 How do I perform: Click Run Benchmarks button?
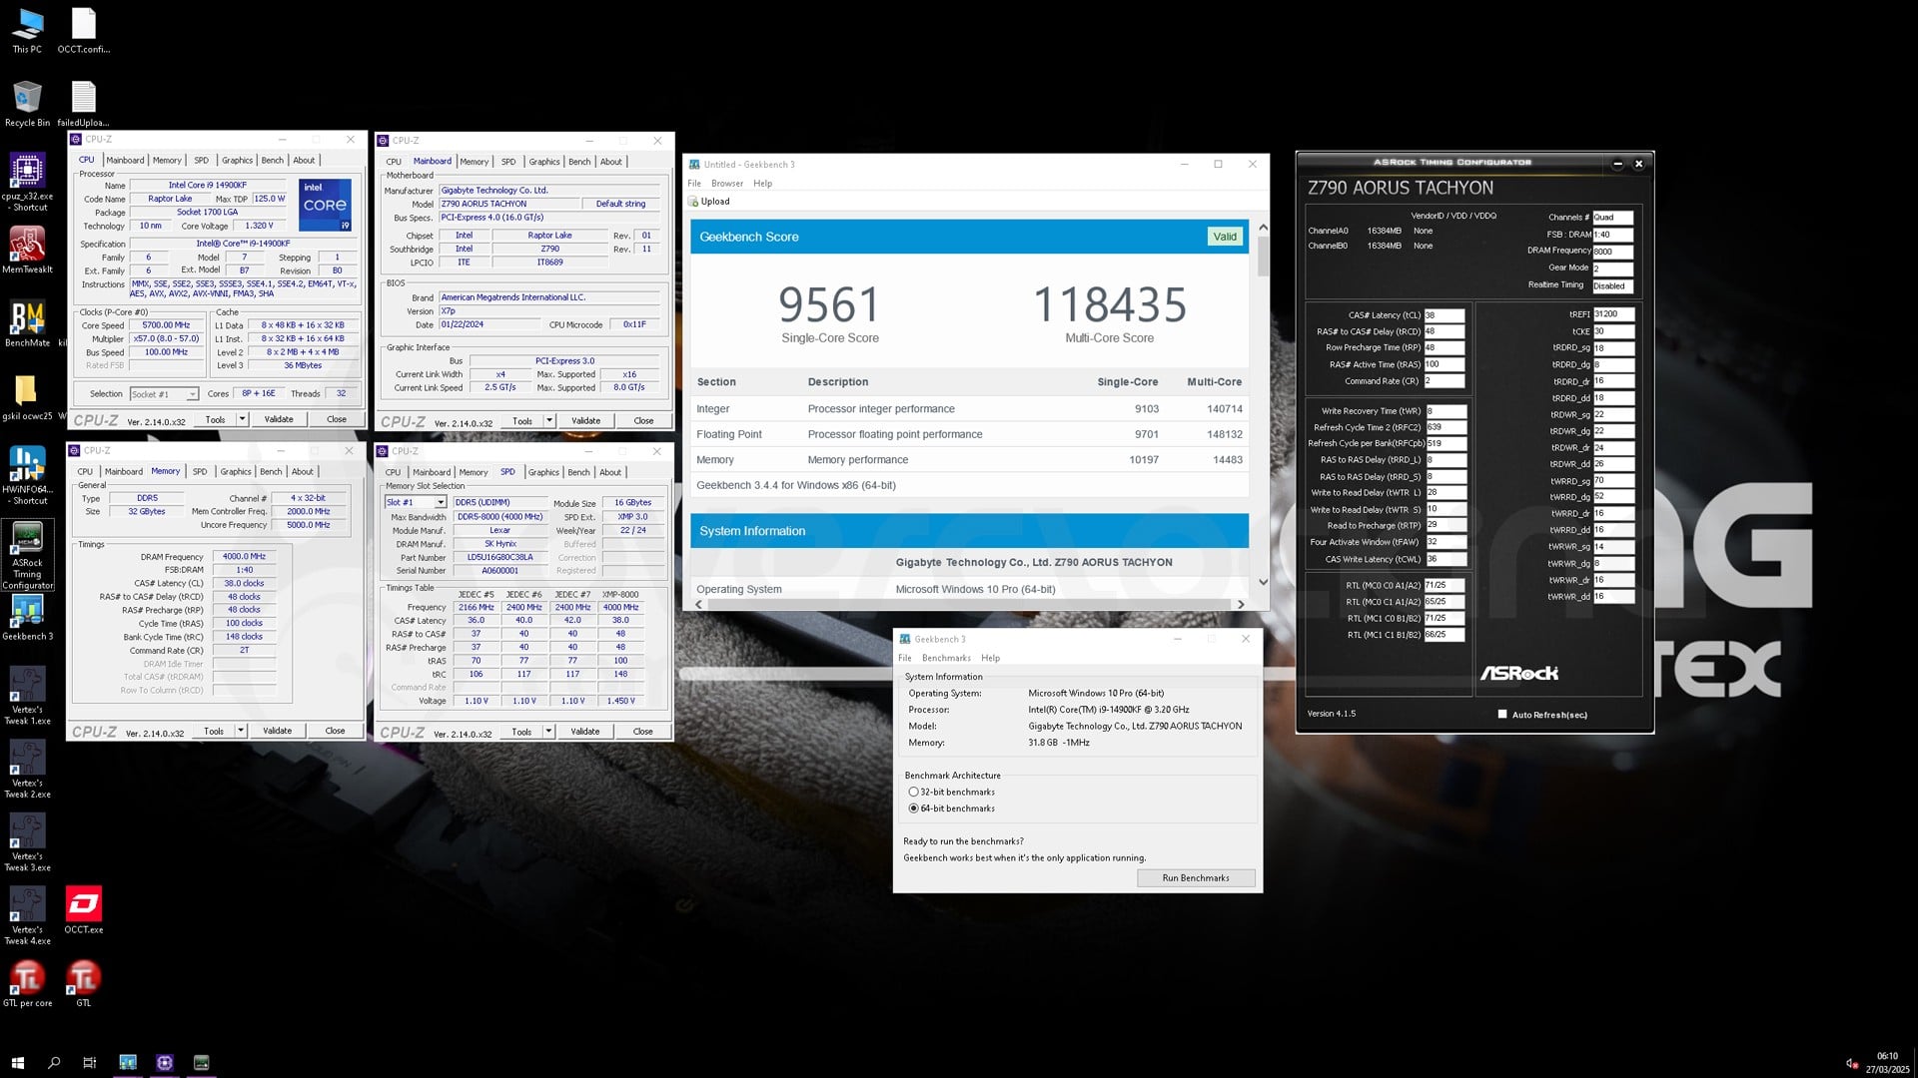1196,878
